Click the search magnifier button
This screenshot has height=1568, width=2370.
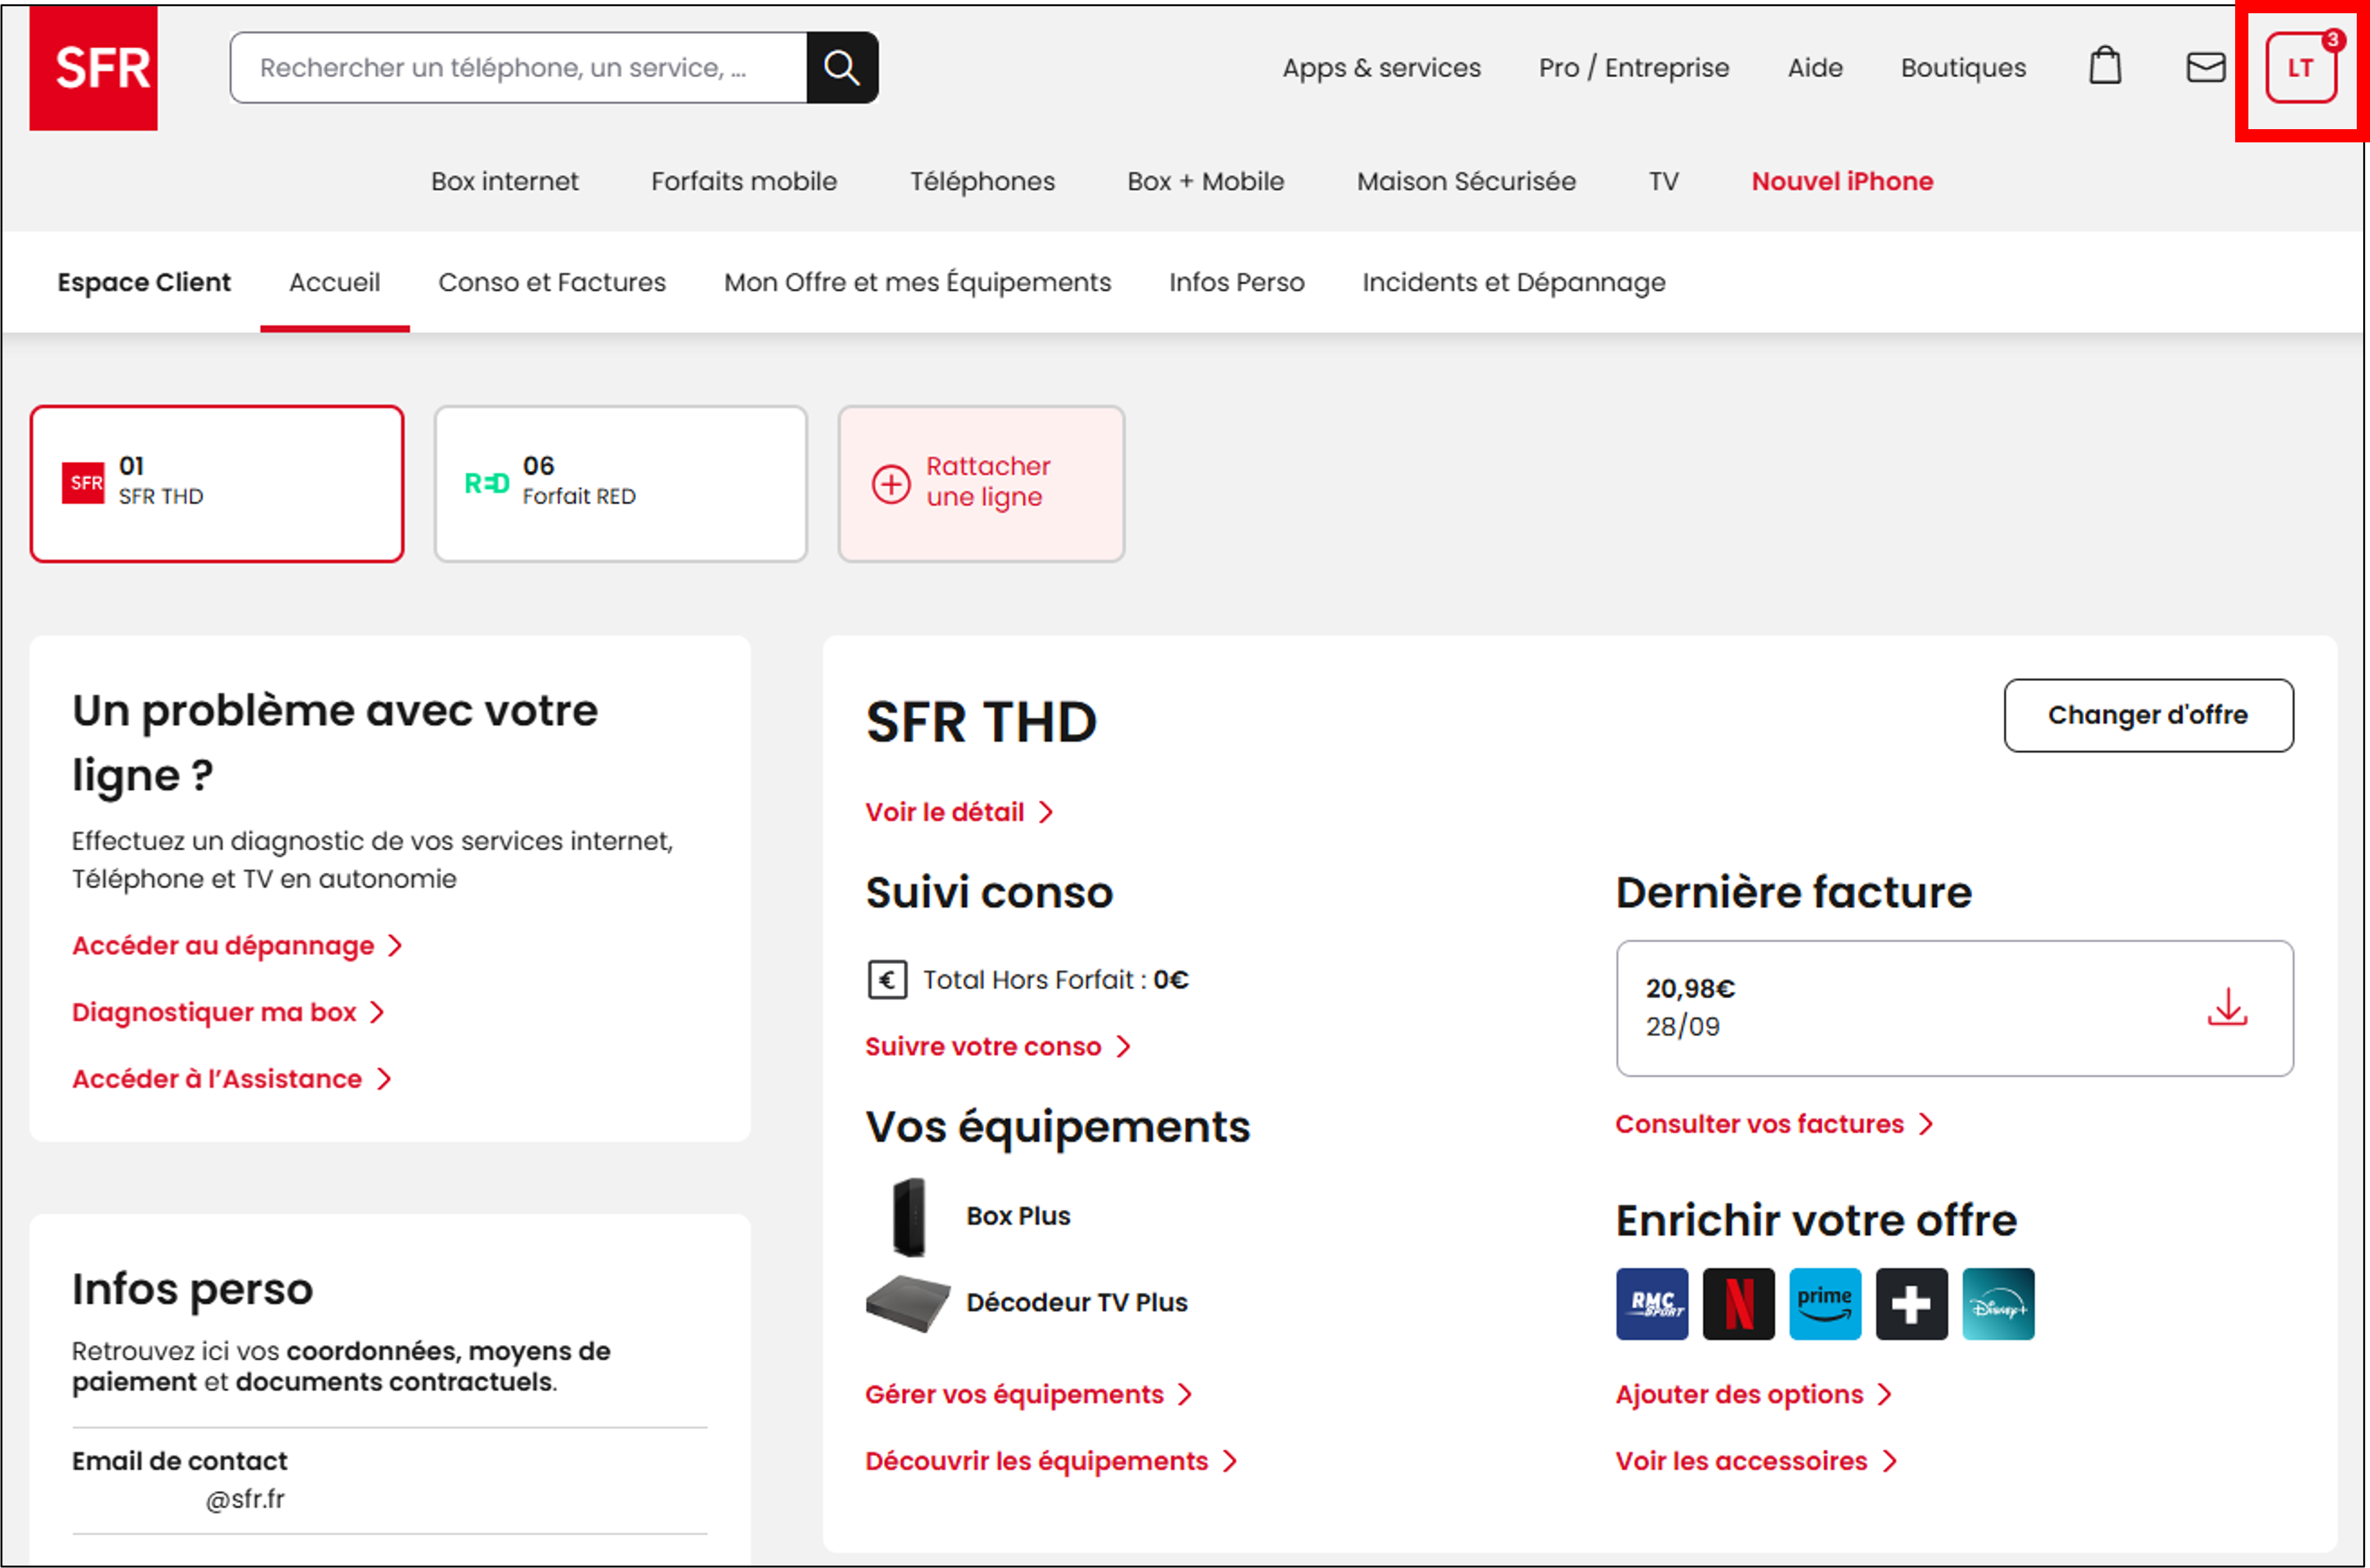click(842, 68)
